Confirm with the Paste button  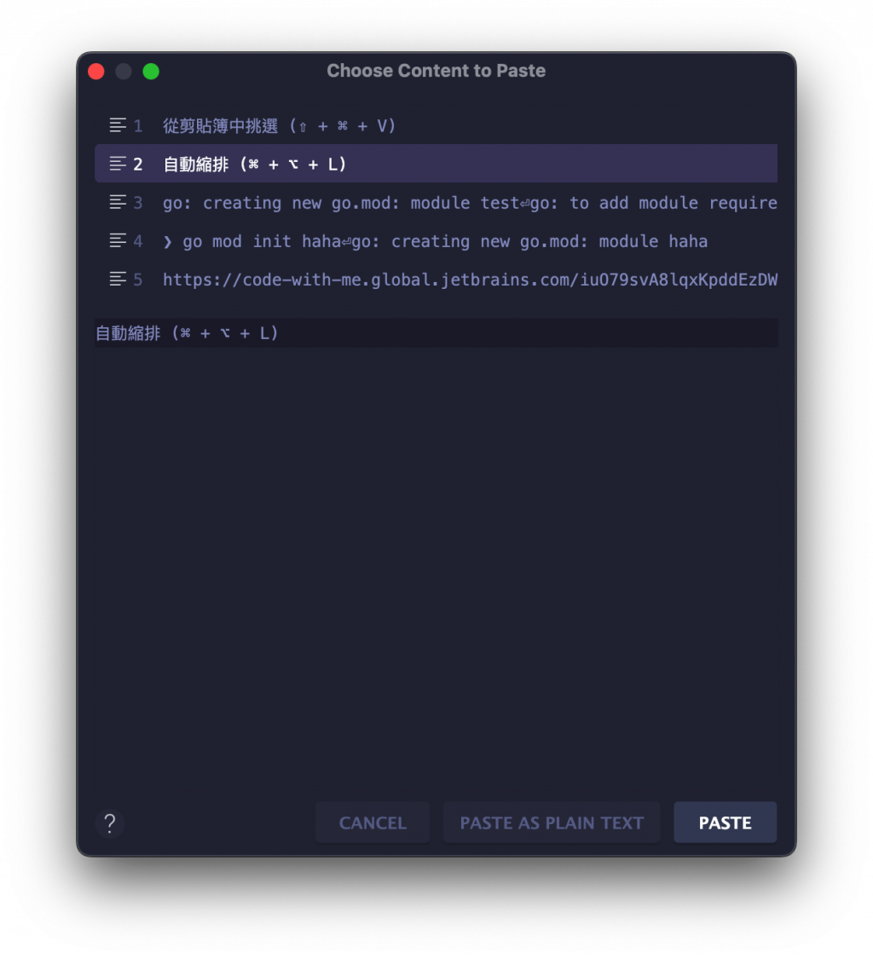pos(725,822)
